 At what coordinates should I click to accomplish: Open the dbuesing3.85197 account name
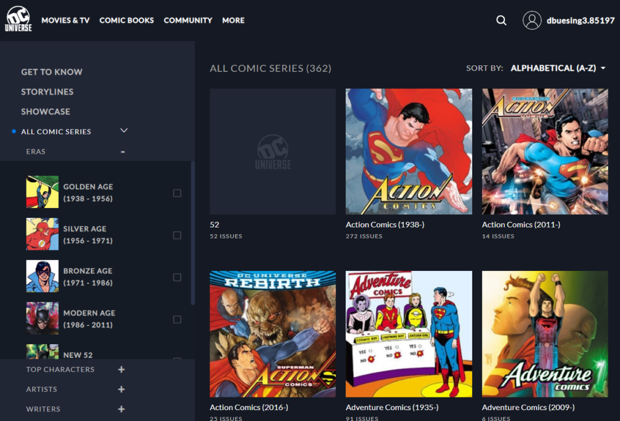581,21
